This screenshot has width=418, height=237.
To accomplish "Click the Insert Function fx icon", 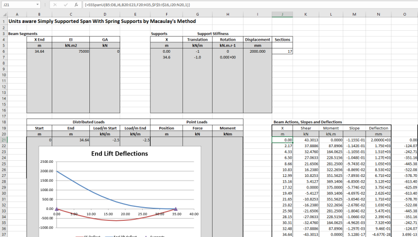I will point(76,5).
